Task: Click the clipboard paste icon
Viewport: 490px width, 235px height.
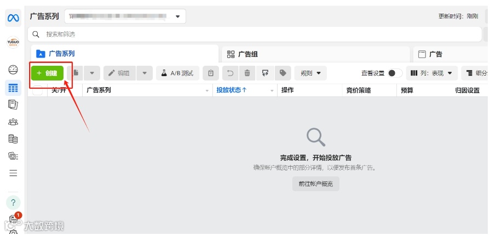Action: point(211,73)
